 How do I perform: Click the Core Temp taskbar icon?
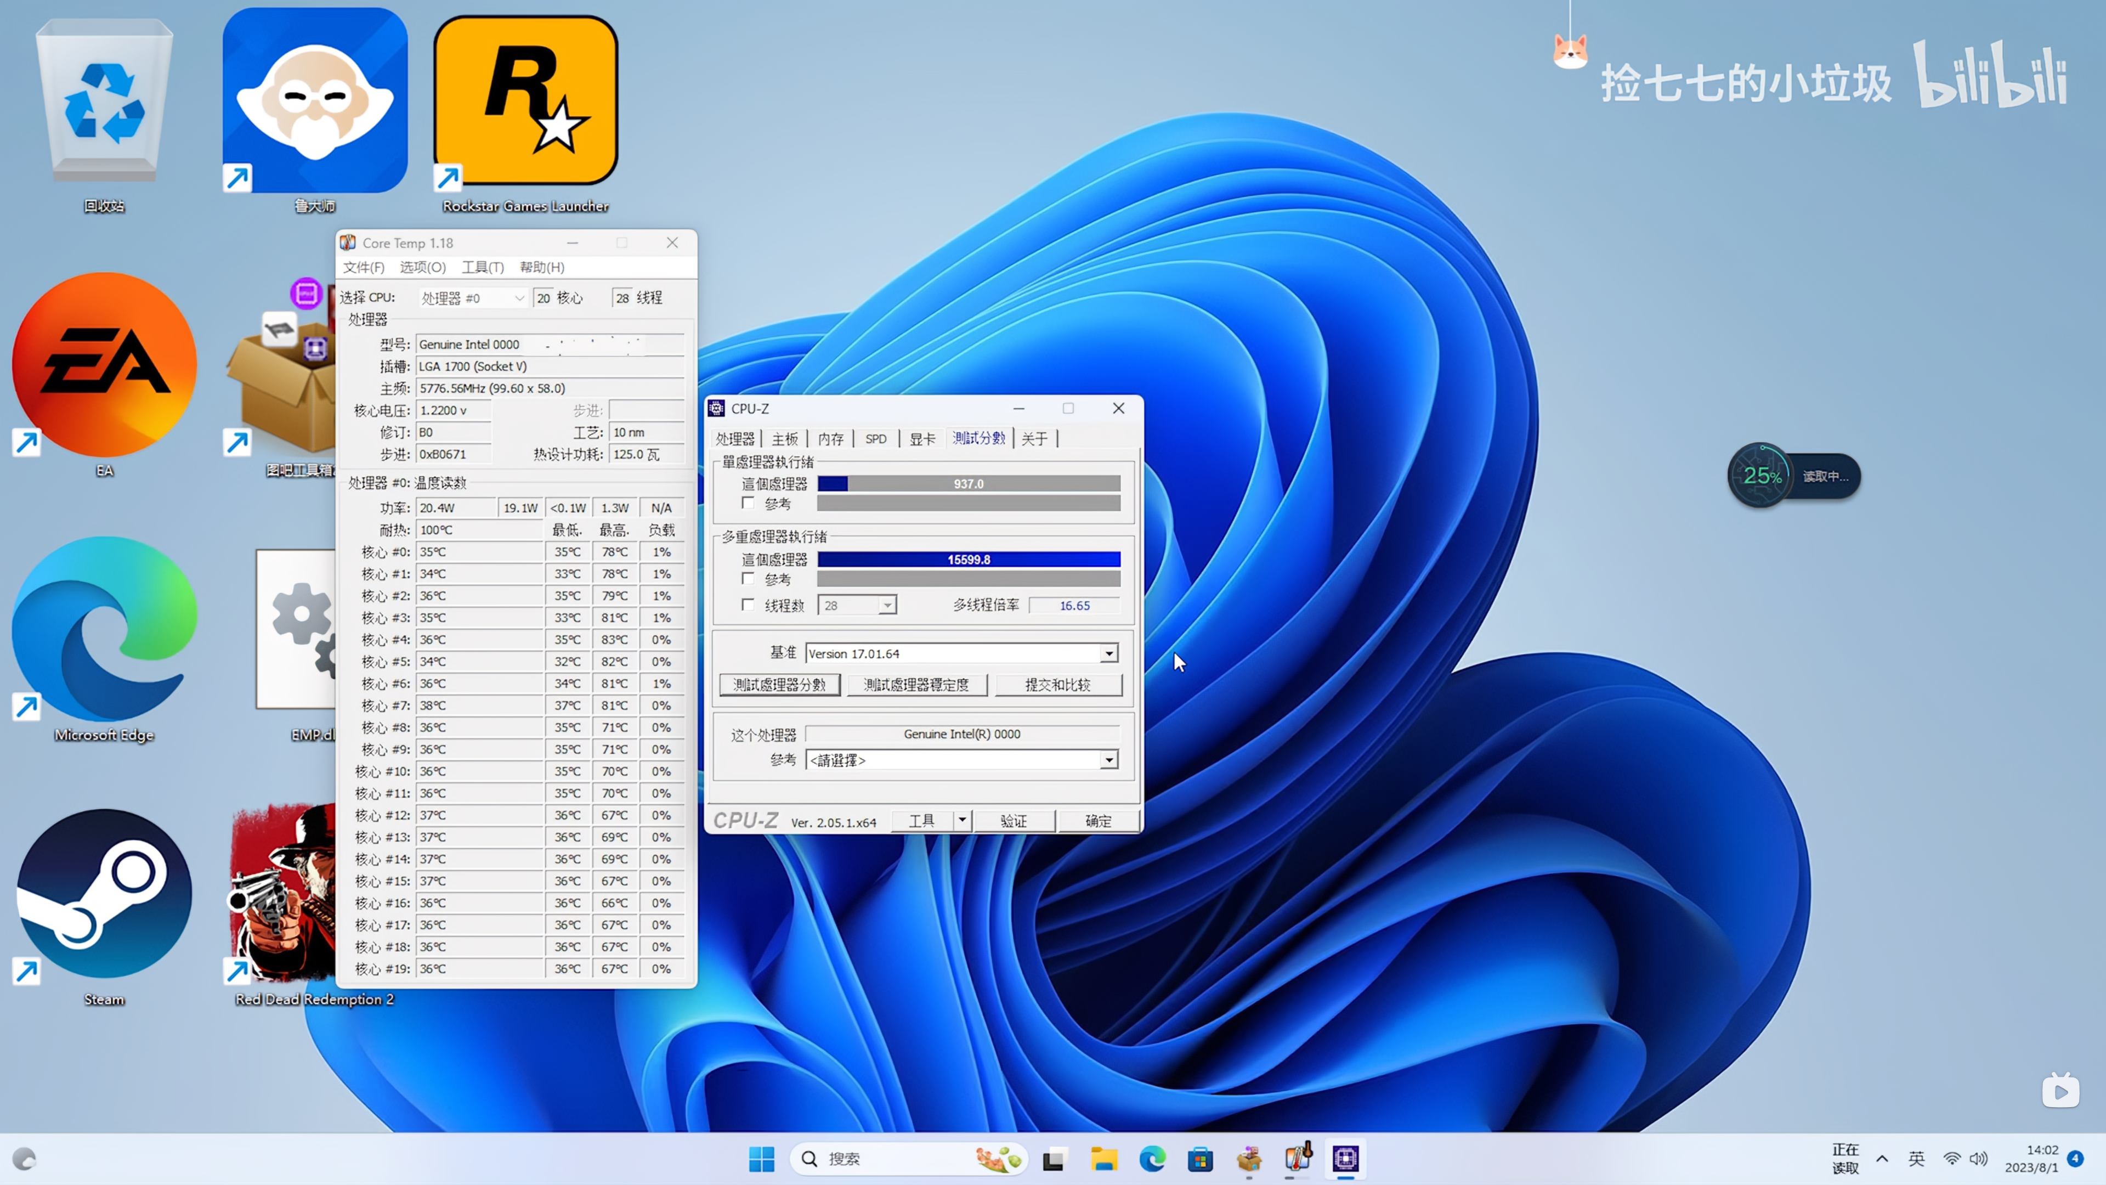coord(1298,1159)
